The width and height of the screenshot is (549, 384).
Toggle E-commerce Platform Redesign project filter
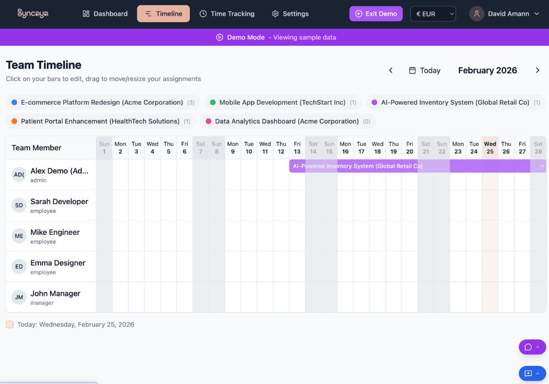click(102, 103)
